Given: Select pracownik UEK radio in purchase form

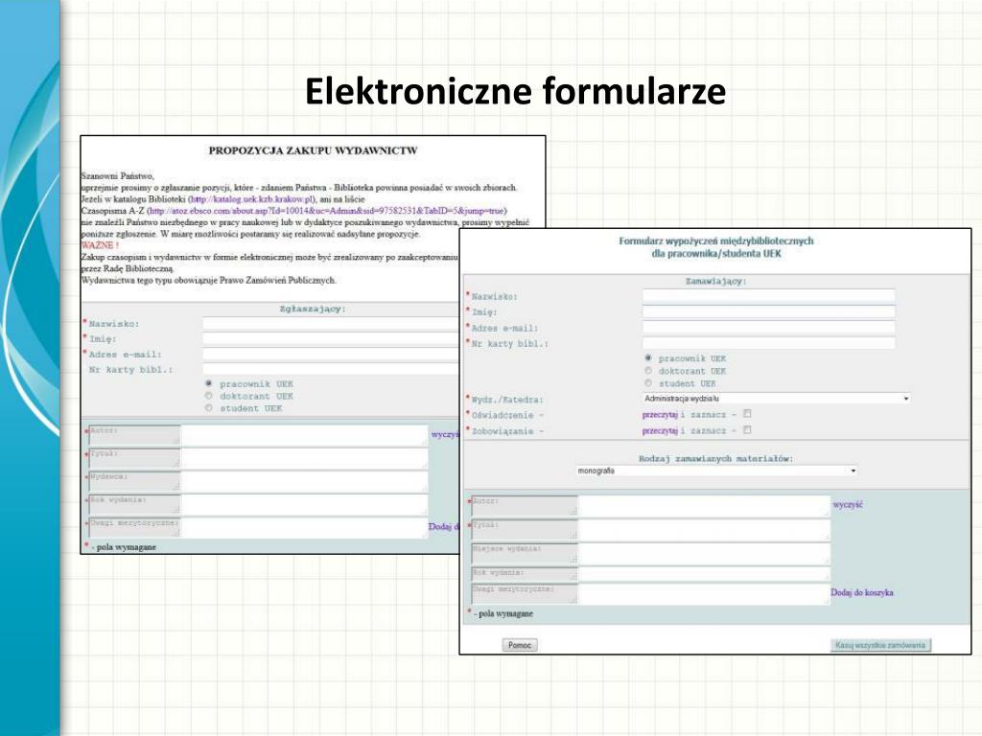Looking at the screenshot, I should point(208,383).
